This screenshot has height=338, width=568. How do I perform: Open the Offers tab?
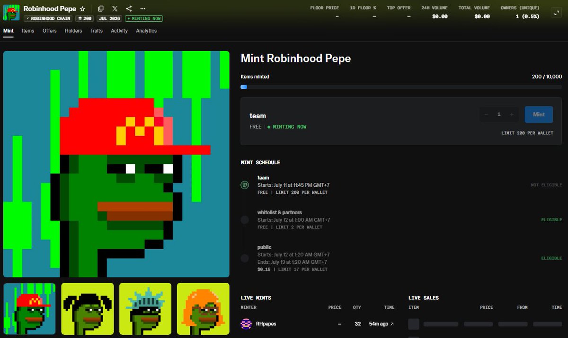click(50, 31)
